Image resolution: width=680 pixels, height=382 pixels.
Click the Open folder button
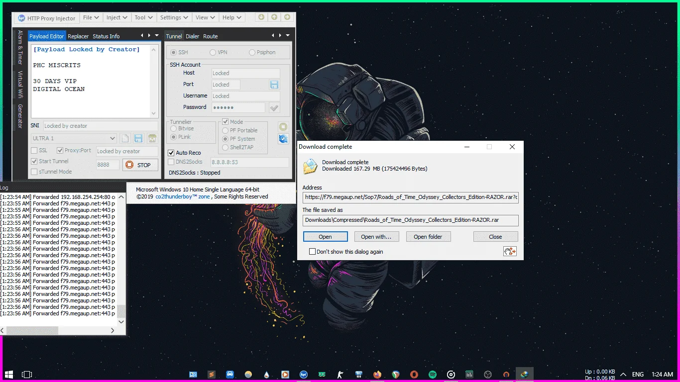click(x=428, y=237)
